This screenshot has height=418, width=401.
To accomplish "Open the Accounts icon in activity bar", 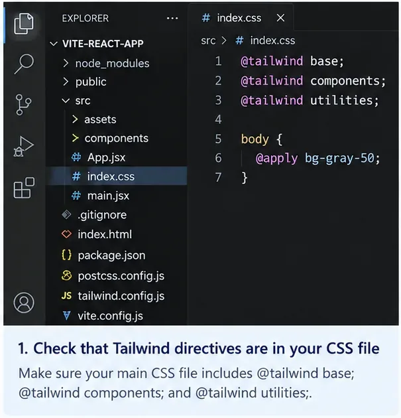I will pos(24,303).
